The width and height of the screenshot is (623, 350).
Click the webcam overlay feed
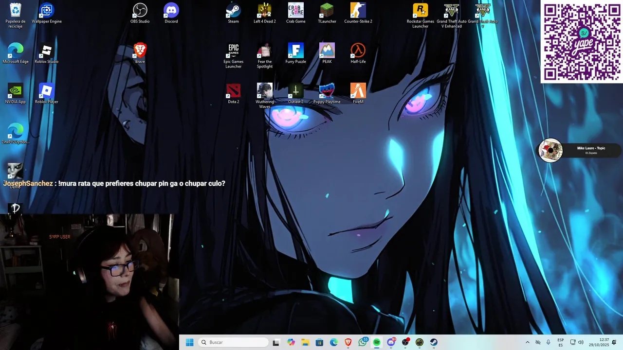(89, 281)
